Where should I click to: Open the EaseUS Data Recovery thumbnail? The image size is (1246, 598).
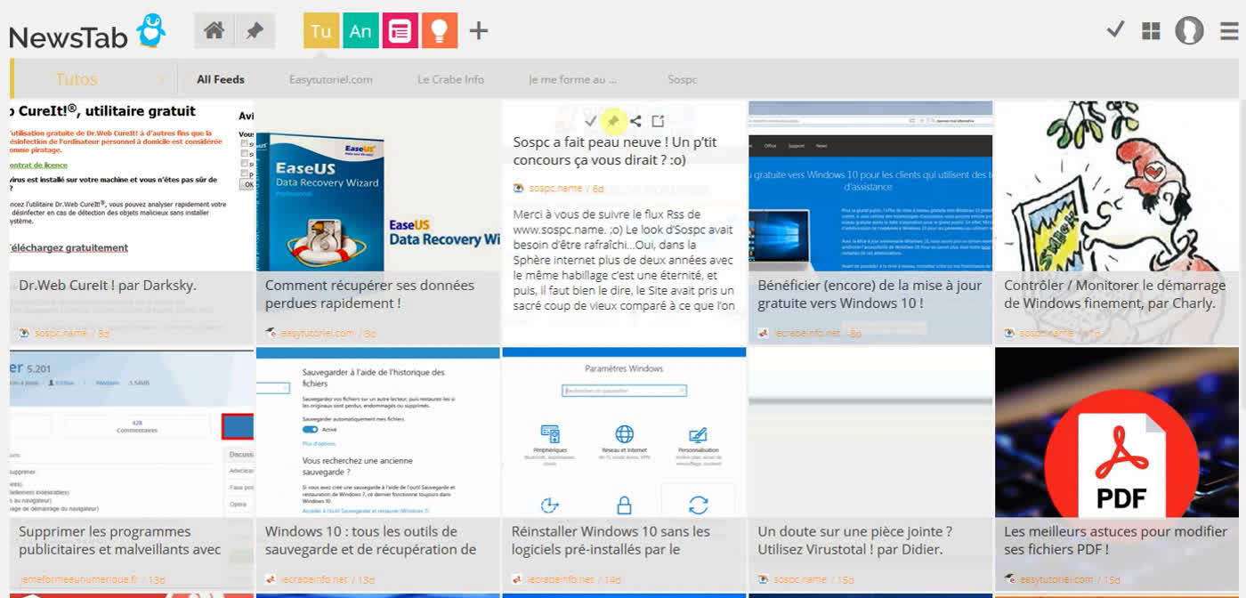tap(378, 186)
